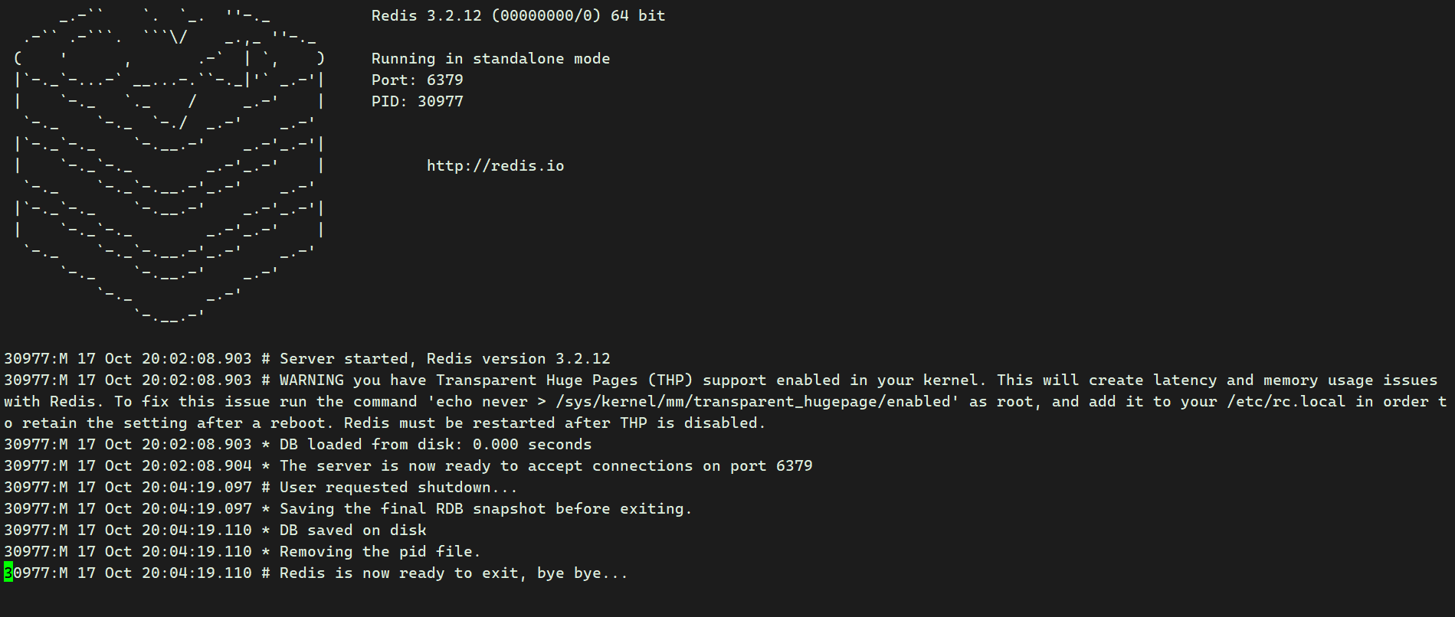1455x617 pixels.
Task: Click the 'Port: 6379' banner line
Action: [418, 80]
